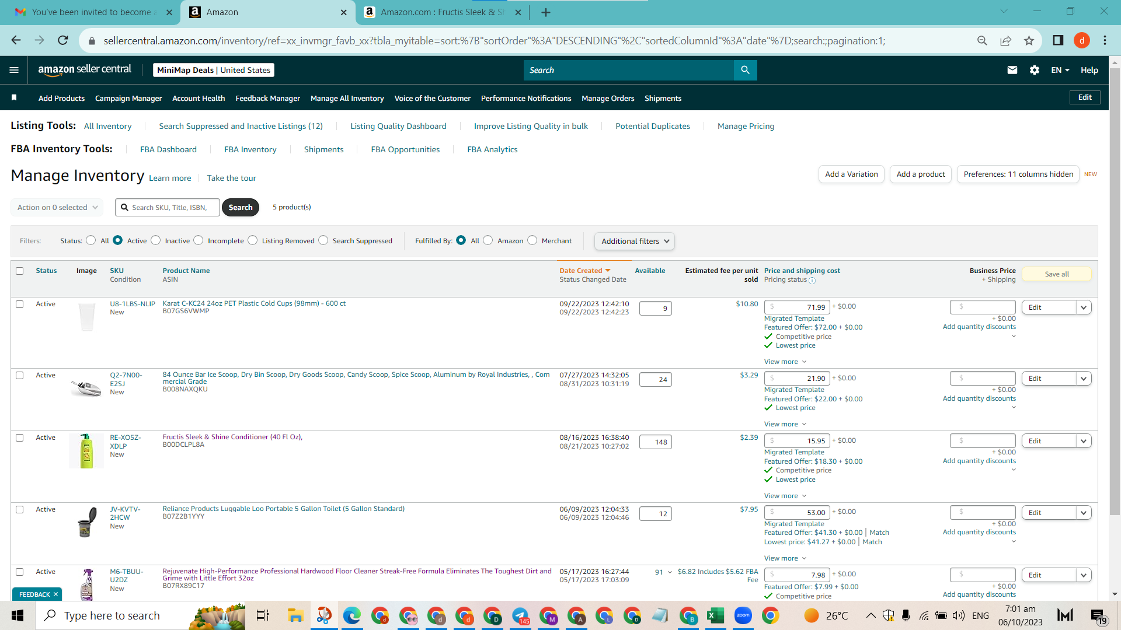Open Campaign Manager in the nav bar

(128, 98)
